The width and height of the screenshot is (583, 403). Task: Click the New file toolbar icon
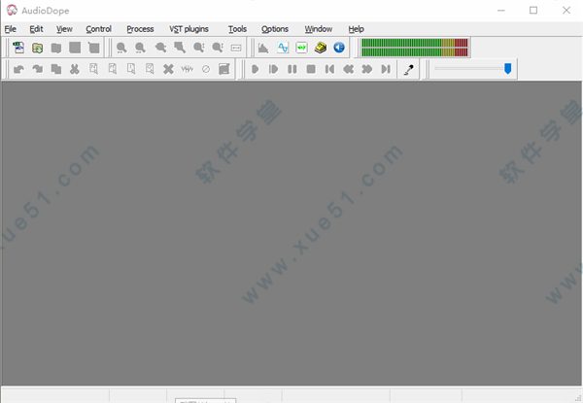click(18, 48)
